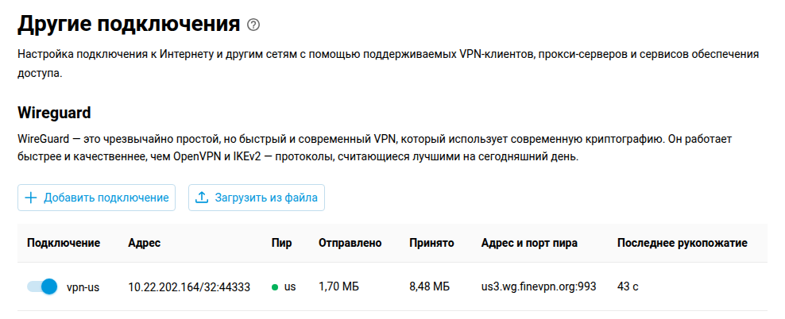Click the last handshake value 43 с
The height and width of the screenshot is (319, 785).
(628, 287)
